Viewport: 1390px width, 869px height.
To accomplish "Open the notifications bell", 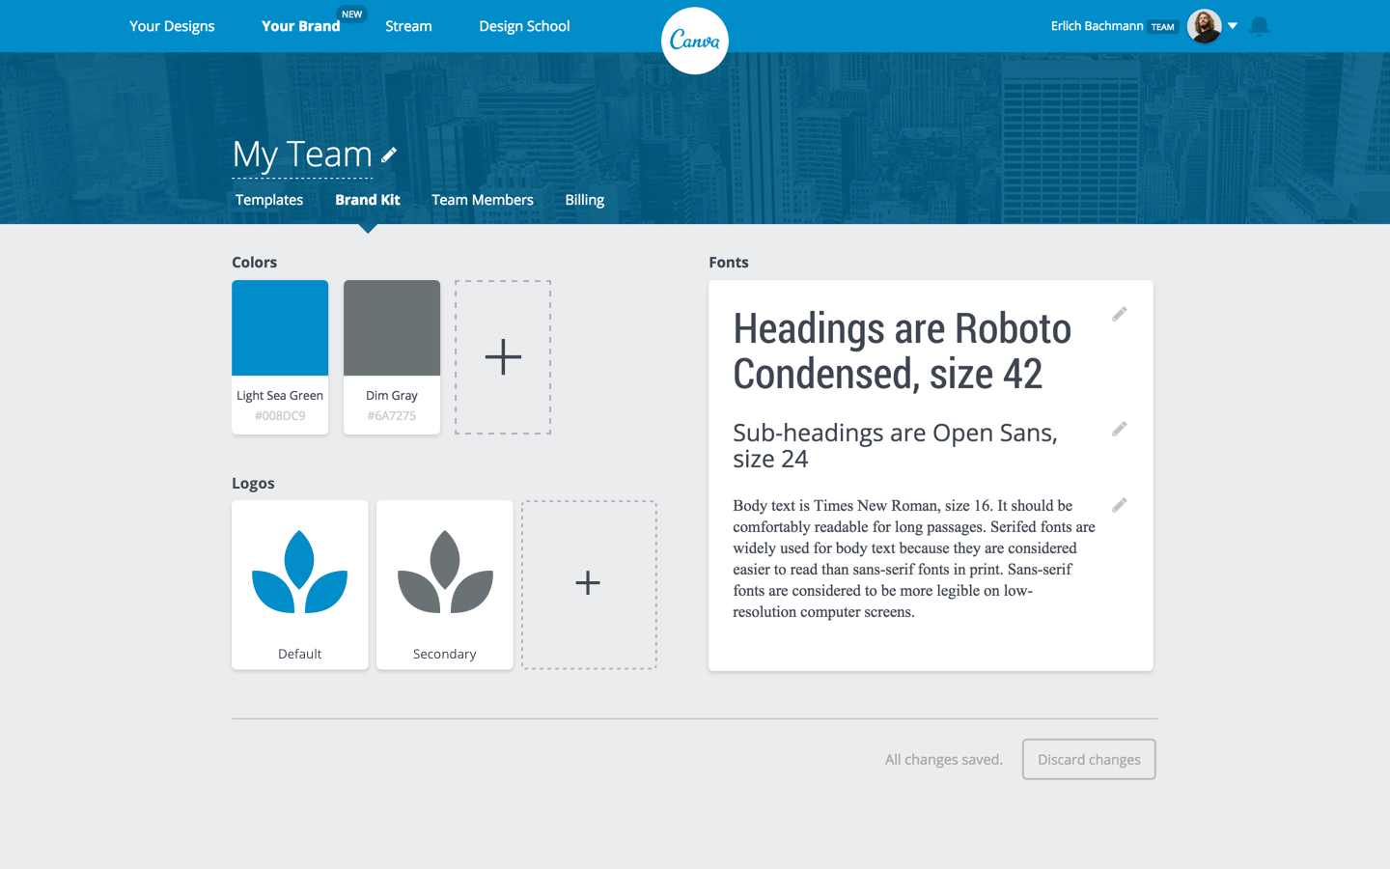I will (1259, 26).
